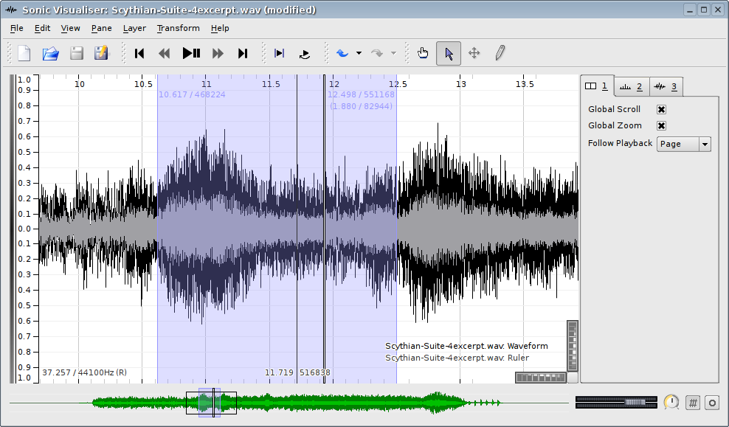Toggle the Global Zoom checkbox
The width and height of the screenshot is (729, 427).
[662, 125]
